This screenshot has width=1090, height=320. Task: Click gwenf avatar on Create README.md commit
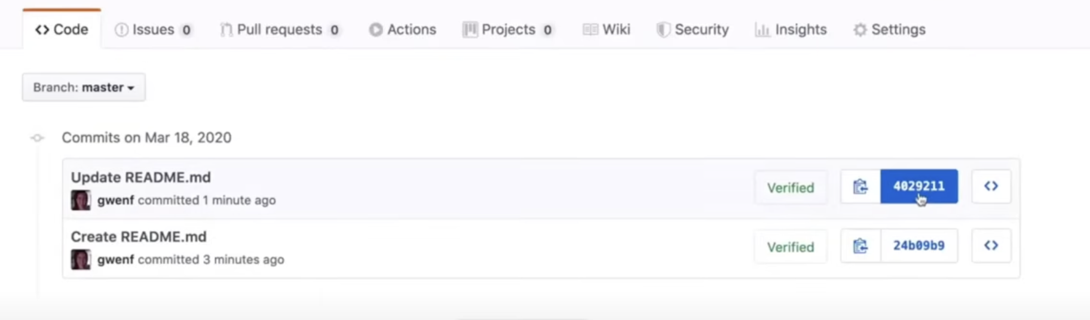tap(81, 260)
